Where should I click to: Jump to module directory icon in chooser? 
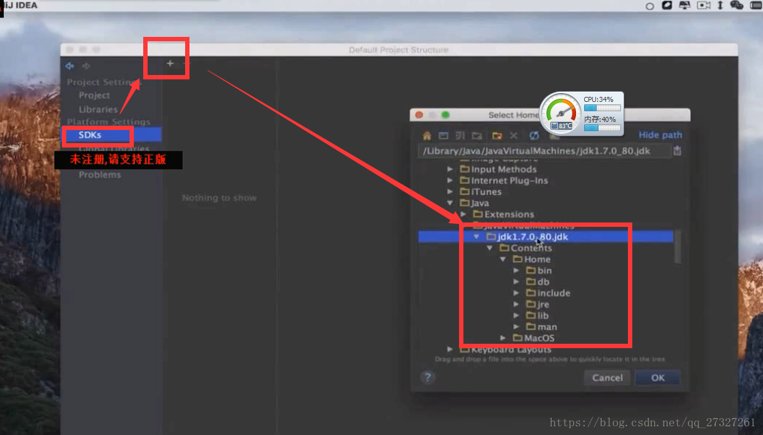pyautogui.click(x=477, y=136)
